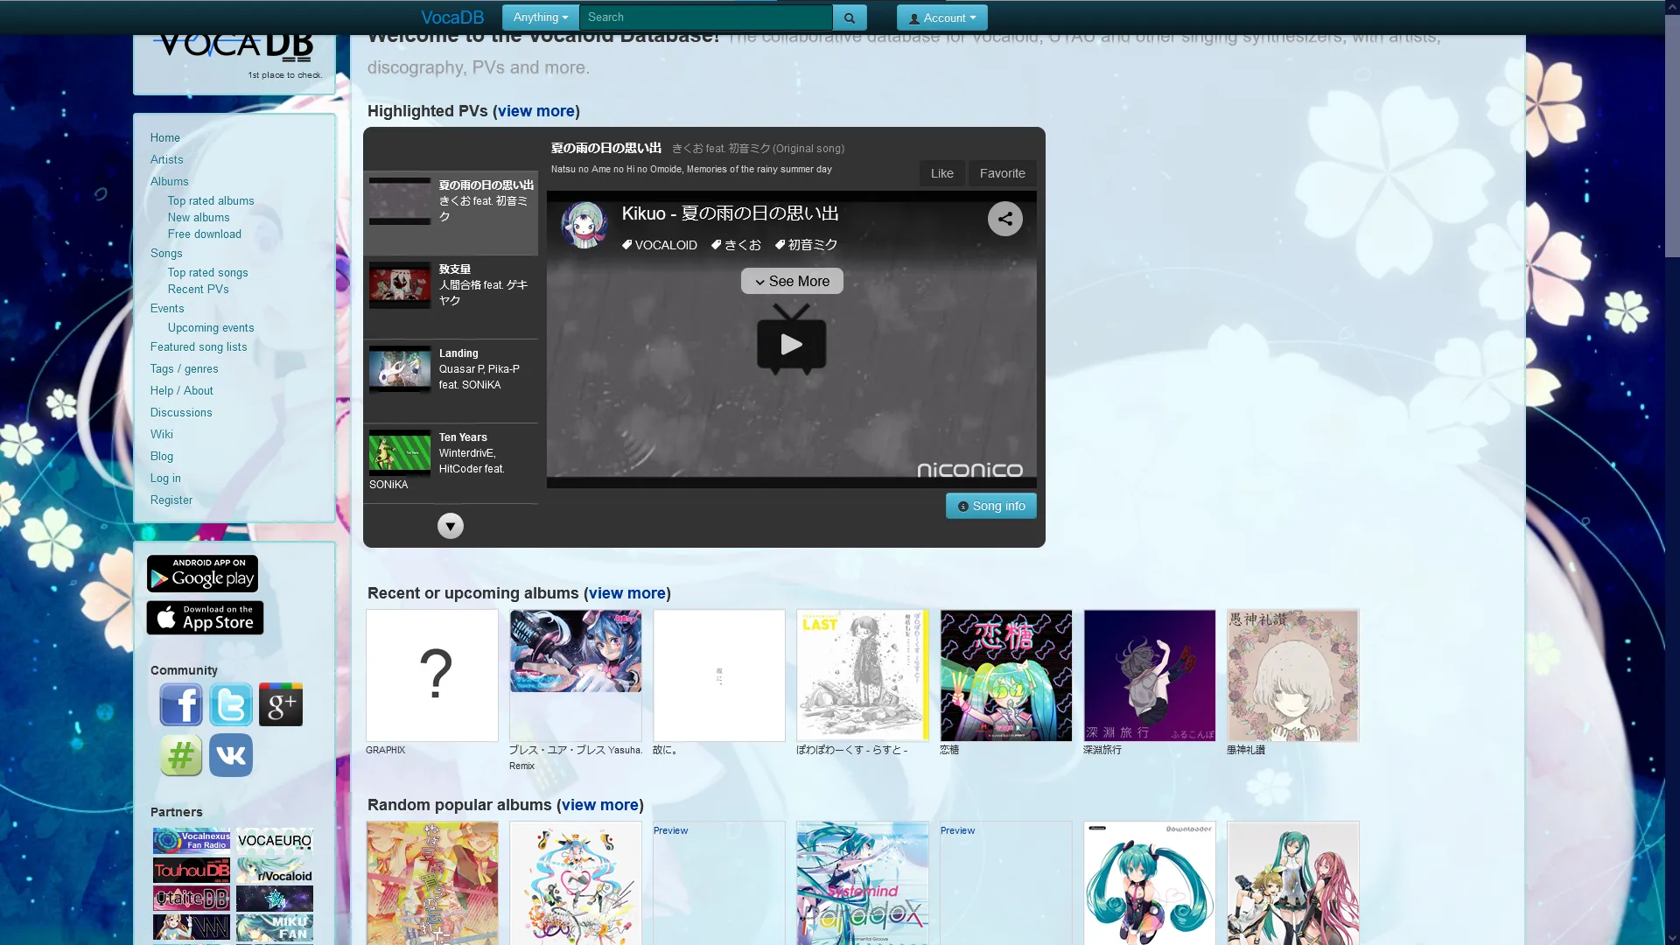Toggle Favorite for the highlighted song
1680x945 pixels.
point(1002,173)
